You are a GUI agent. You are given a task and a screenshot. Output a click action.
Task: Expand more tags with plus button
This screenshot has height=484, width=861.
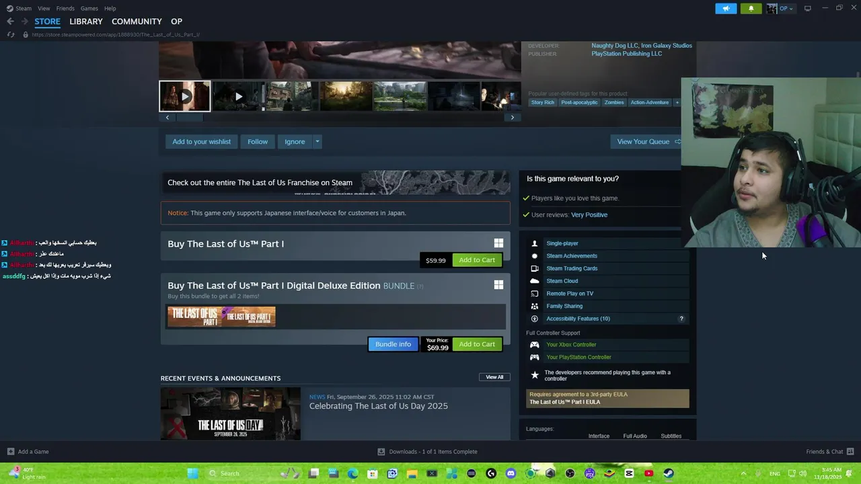(677, 102)
